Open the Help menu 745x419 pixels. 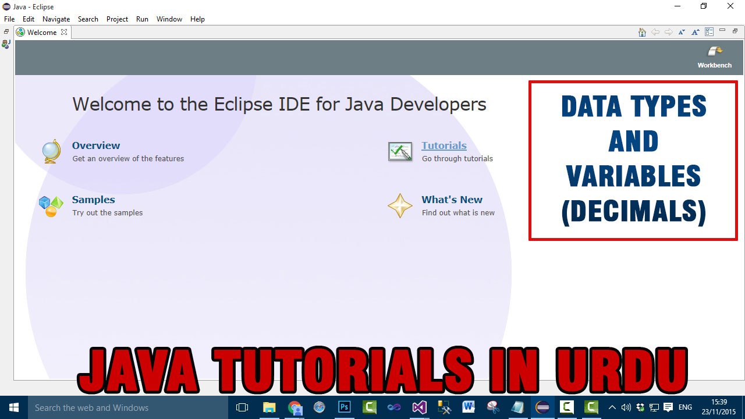[x=198, y=19]
